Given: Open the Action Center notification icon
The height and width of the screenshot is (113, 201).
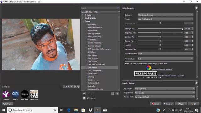Looking at the screenshot, I should point(196,110).
